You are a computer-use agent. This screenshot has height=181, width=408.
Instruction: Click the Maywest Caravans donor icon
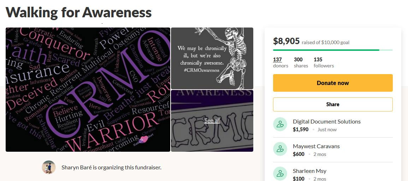280,149
